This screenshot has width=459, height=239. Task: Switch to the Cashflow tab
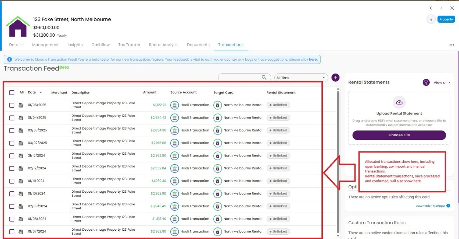coord(101,45)
